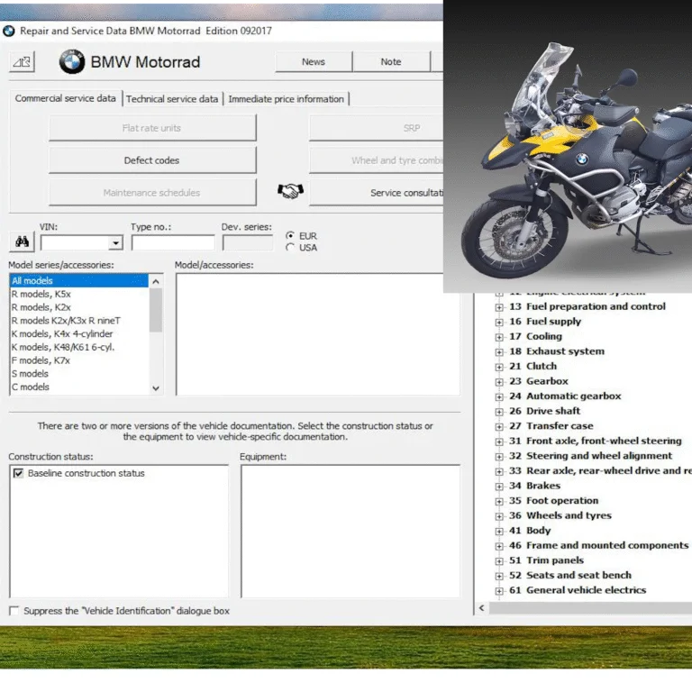Select R models, K5x
The width and height of the screenshot is (692, 692).
pos(79,294)
